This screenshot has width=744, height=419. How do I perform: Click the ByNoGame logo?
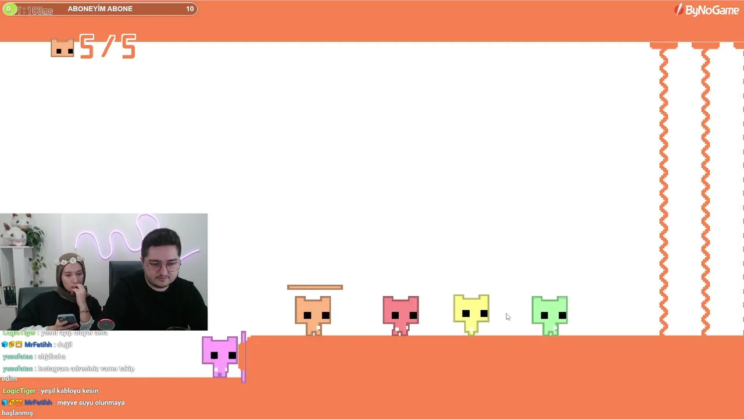coord(706,10)
